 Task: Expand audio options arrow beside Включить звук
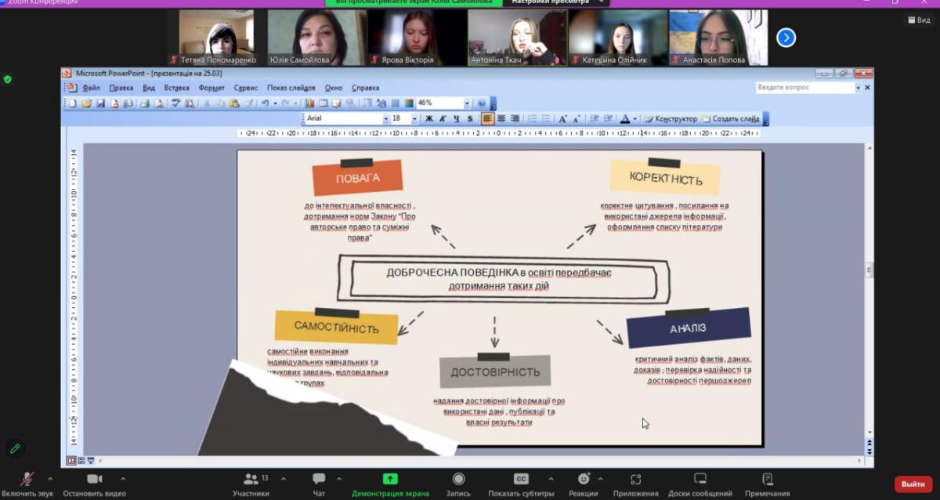tap(50, 479)
